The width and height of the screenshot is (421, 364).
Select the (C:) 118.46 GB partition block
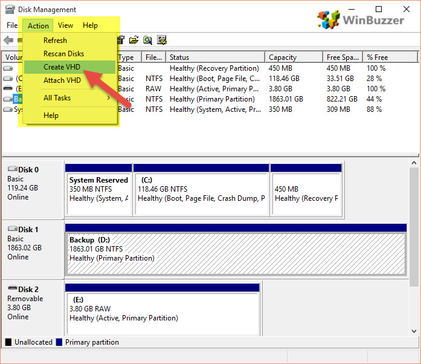pyautogui.click(x=201, y=190)
